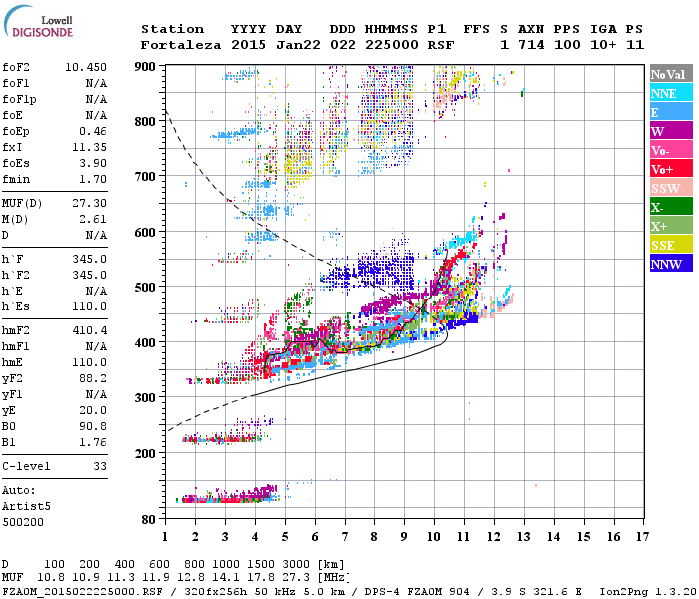Click the yE value 20.0
The image size is (699, 599).
click(x=93, y=411)
